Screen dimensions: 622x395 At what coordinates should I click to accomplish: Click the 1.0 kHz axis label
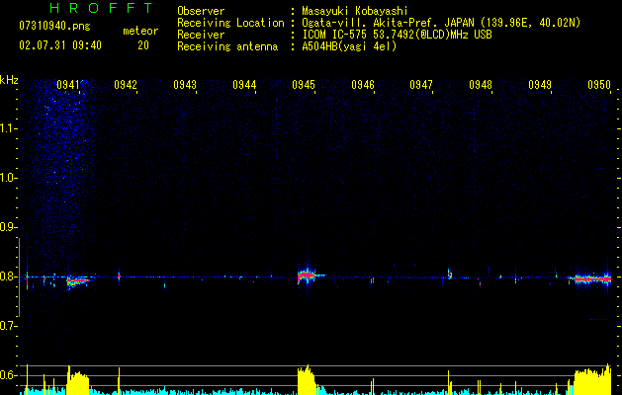[8, 178]
